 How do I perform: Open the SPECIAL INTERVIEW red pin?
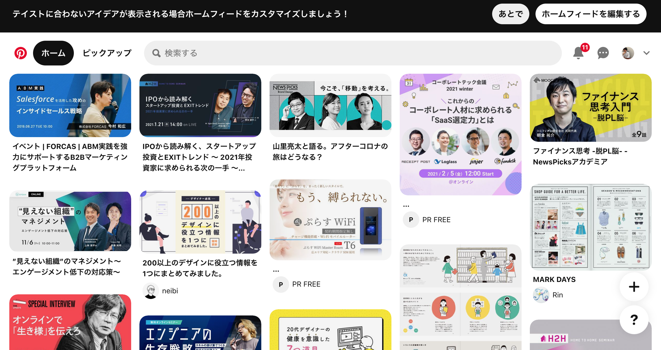[x=70, y=322]
